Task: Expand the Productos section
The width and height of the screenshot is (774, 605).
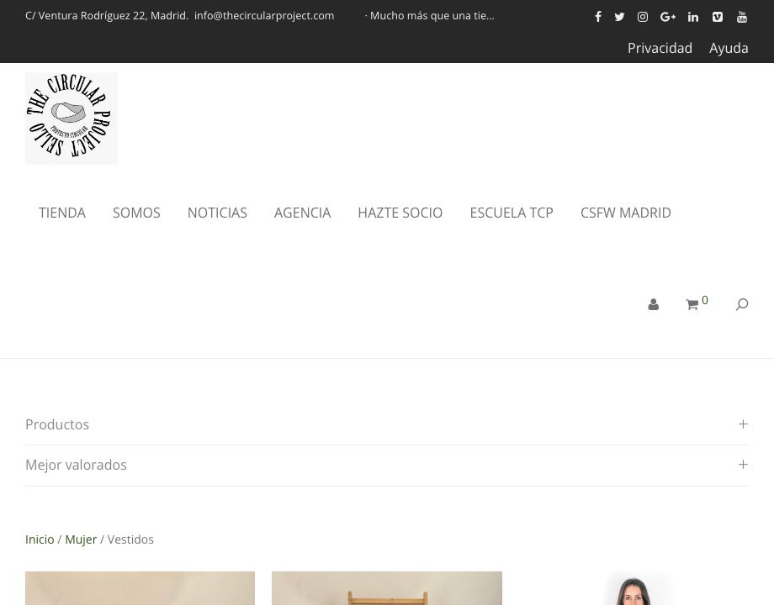Action: [x=387, y=424]
